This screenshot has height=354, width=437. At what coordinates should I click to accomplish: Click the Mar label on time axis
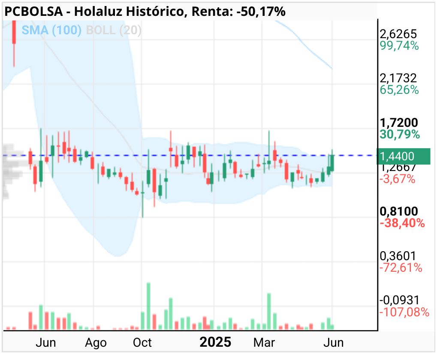[x=264, y=342]
